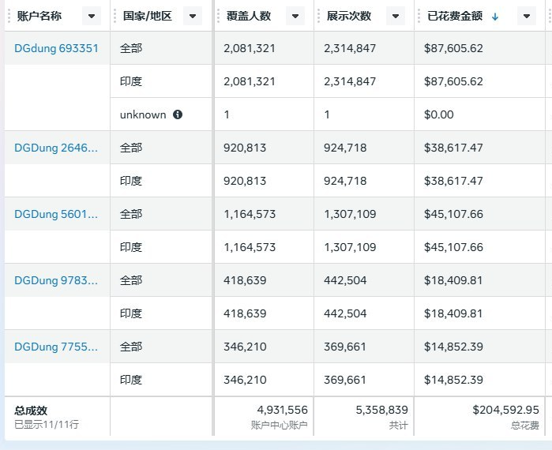Expand the 国家/地区 column dropdown menu
The height and width of the screenshot is (450, 552).
click(x=192, y=16)
